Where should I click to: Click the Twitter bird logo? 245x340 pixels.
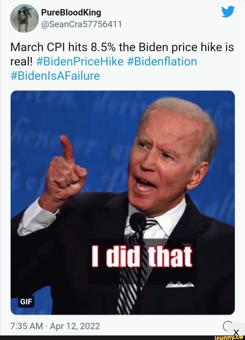click(228, 13)
